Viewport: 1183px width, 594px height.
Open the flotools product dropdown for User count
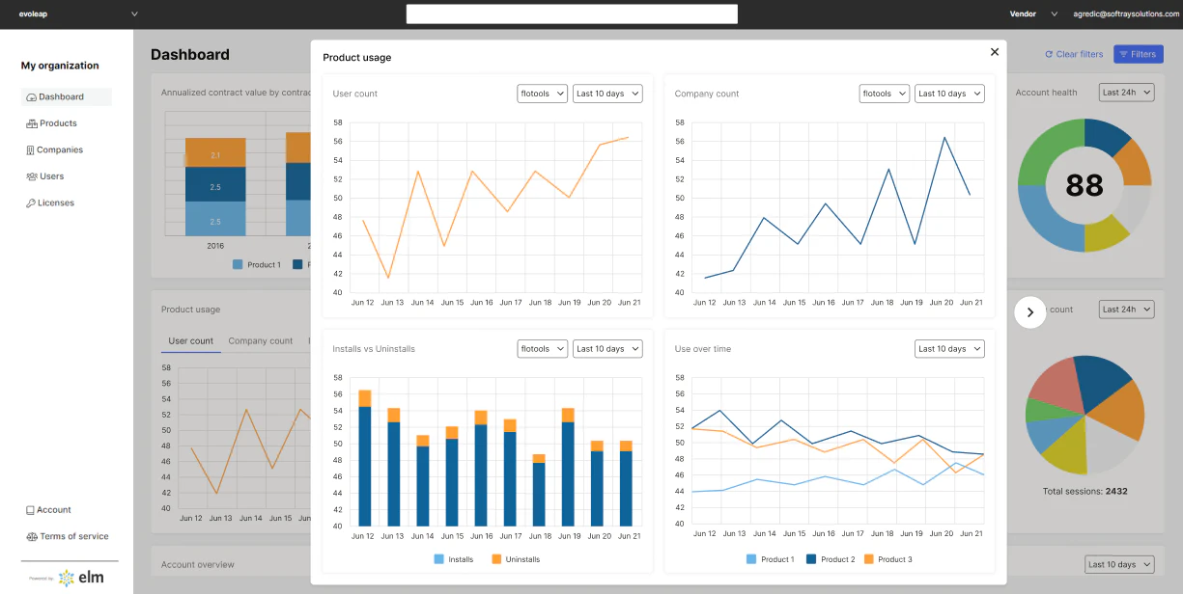pyautogui.click(x=542, y=94)
